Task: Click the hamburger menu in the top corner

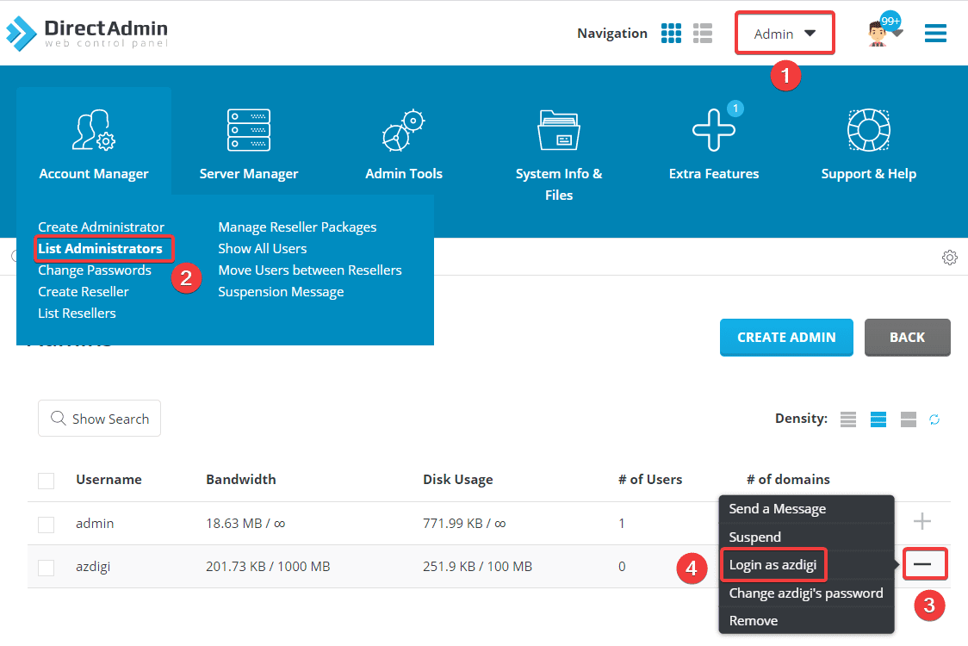Action: (x=935, y=33)
